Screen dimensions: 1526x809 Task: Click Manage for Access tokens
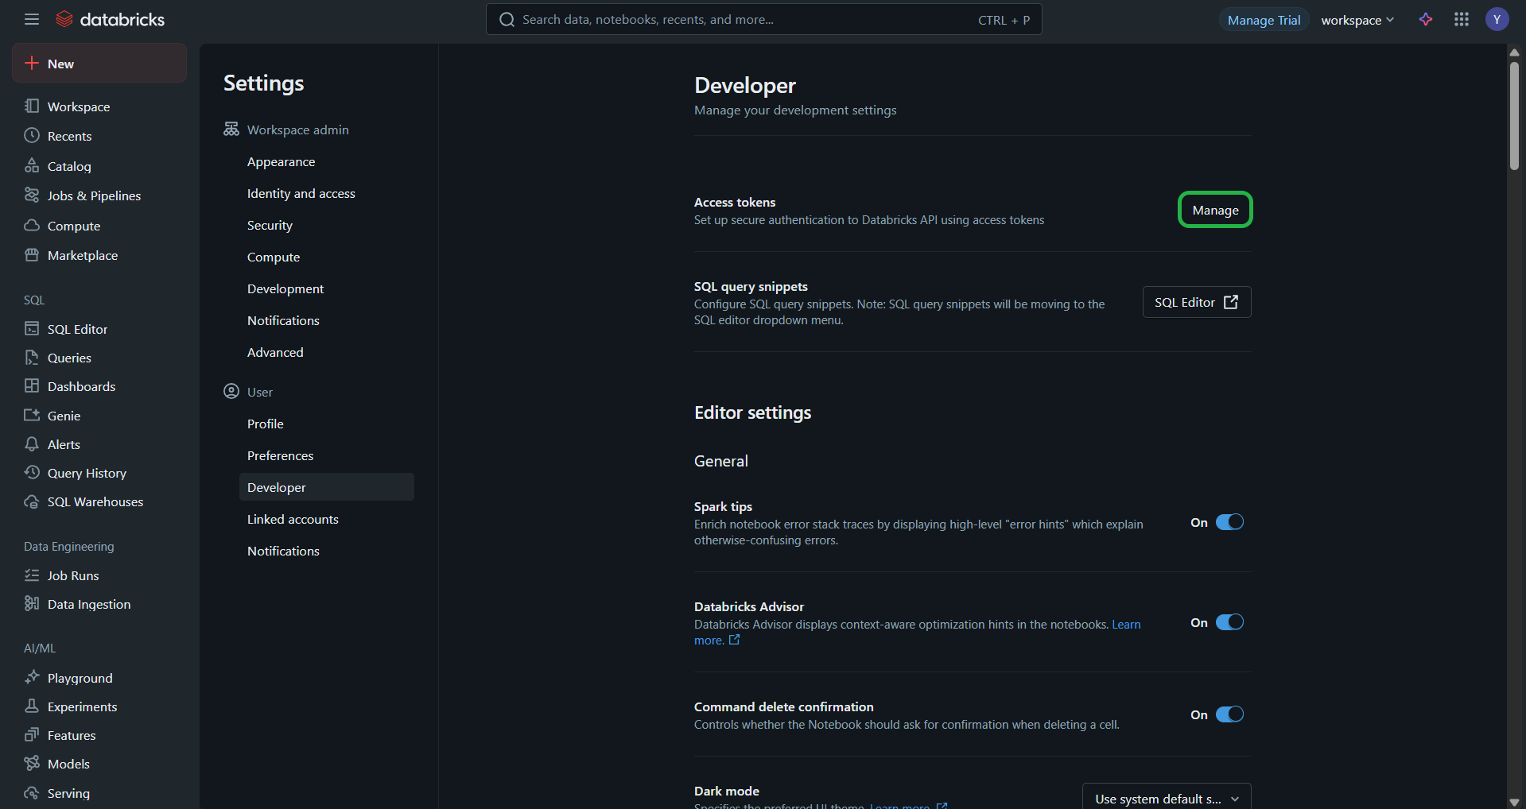coord(1214,210)
